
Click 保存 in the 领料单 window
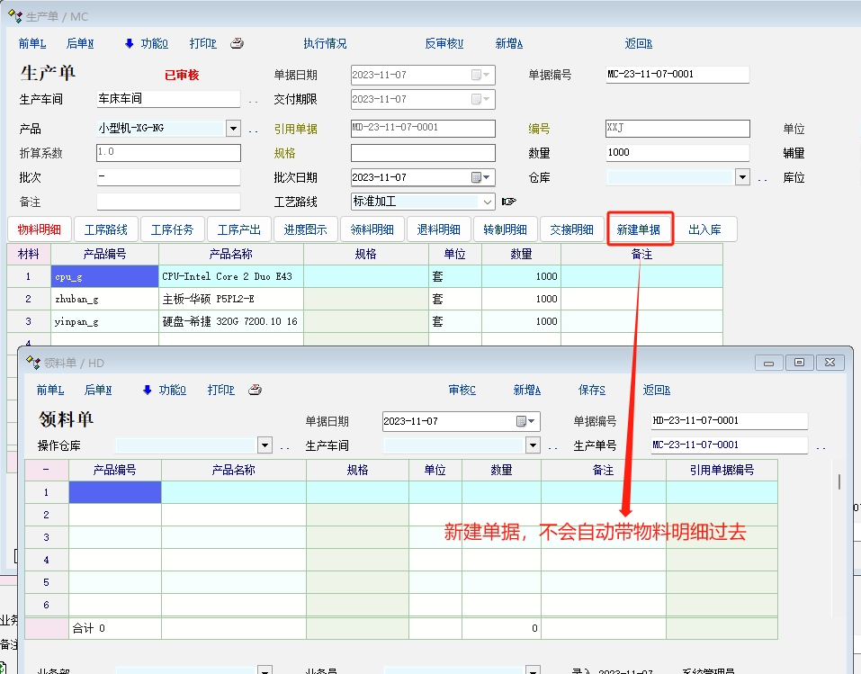click(591, 390)
